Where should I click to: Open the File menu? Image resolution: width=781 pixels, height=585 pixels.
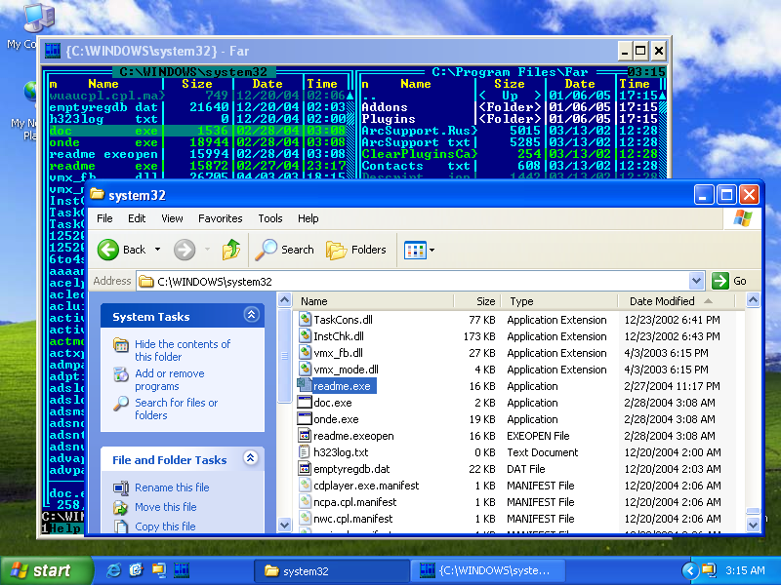[104, 218]
